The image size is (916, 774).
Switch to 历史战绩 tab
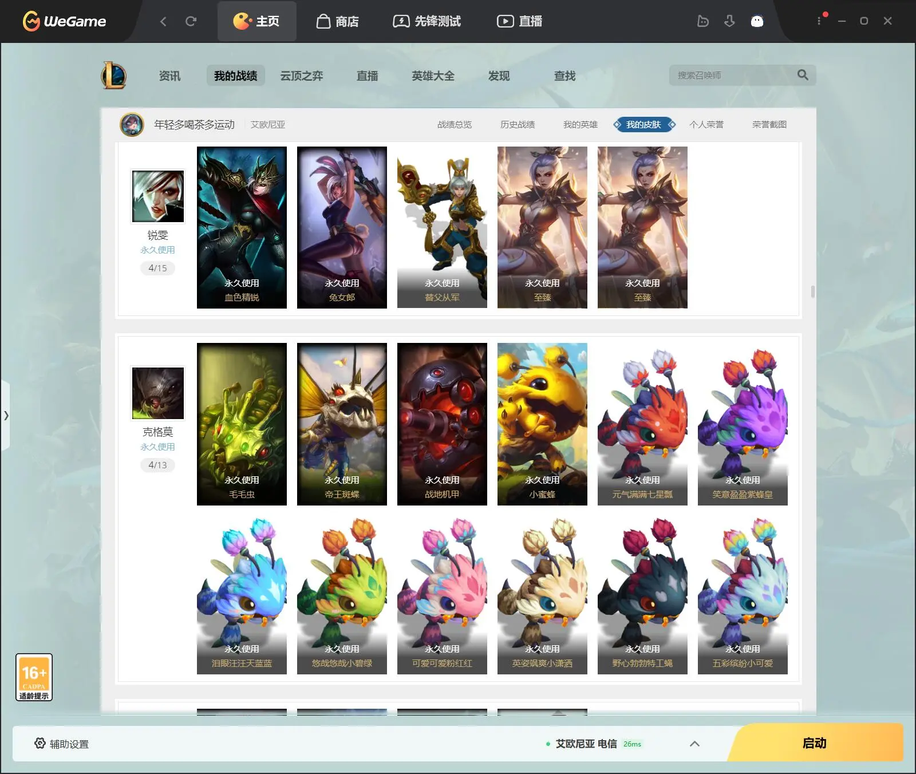518,124
